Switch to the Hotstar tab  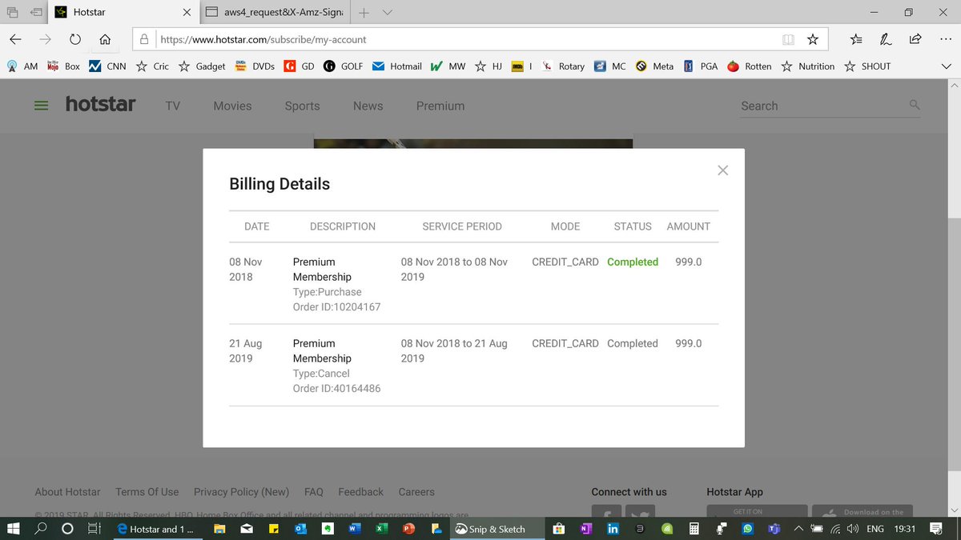(x=124, y=12)
